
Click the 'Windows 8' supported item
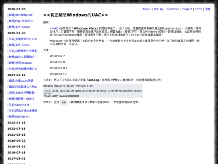tap(57, 62)
